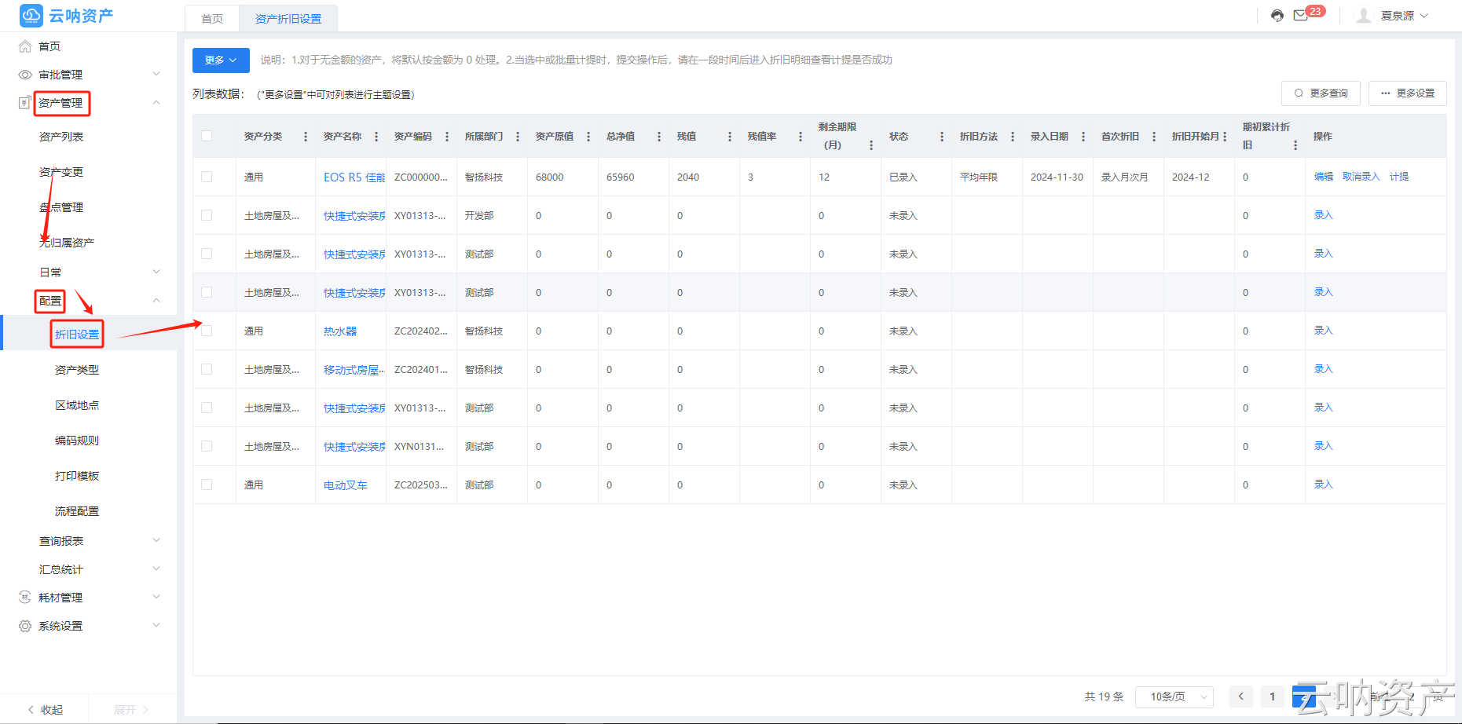Open column menu dots for 期初累计折旧

[x=1295, y=145]
